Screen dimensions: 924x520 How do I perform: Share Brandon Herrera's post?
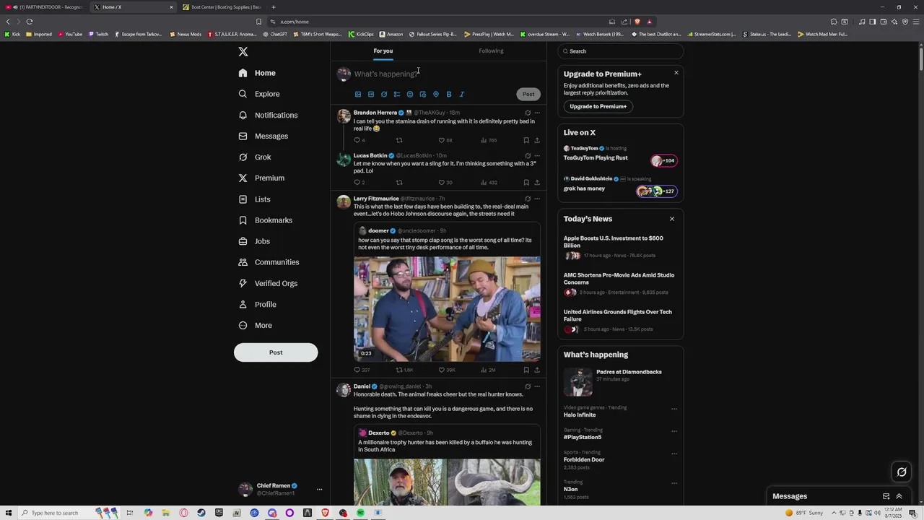[x=537, y=140]
